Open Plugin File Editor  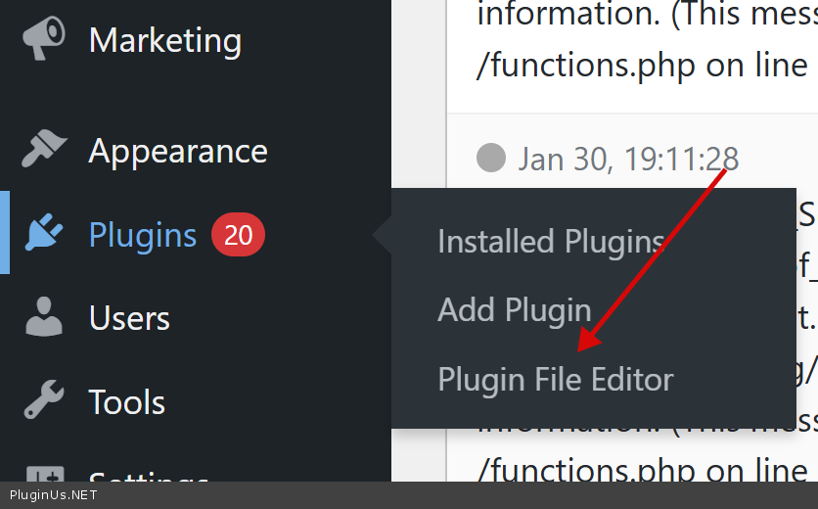coord(556,379)
